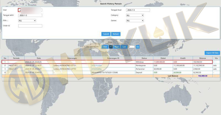Go to Next page of results

point(117,47)
